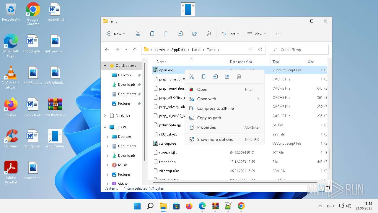This screenshot has width=378, height=213.
Task: Expand the Music folder under This PC
Action: pos(107,165)
